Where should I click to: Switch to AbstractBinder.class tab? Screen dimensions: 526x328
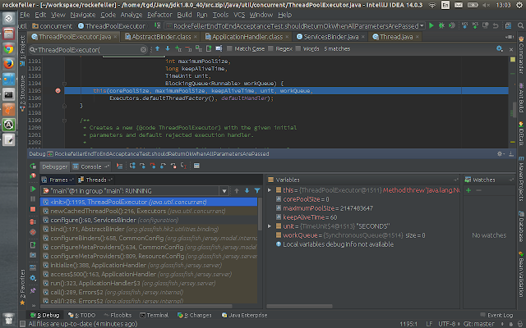[x=161, y=37]
